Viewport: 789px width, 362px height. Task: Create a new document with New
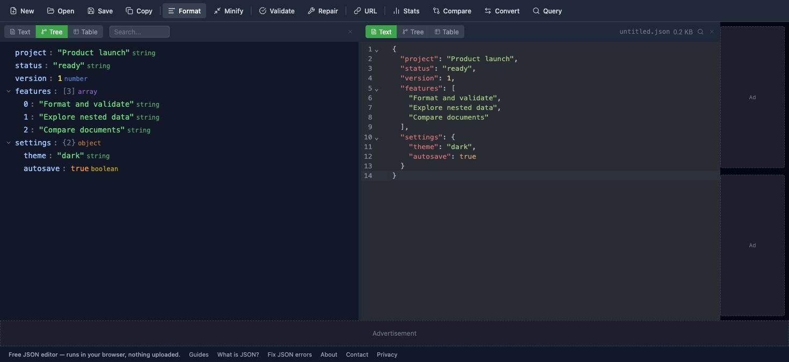22,11
